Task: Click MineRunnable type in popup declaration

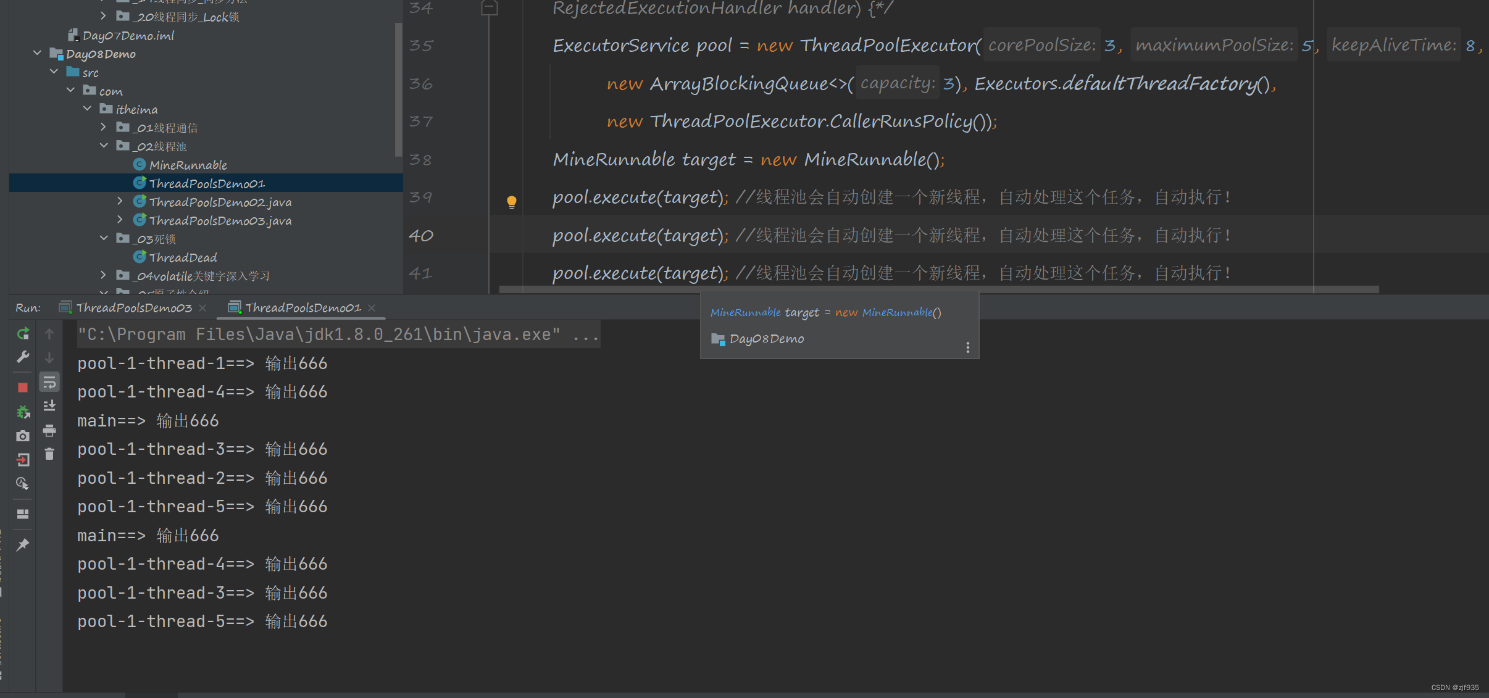Action: click(x=746, y=312)
